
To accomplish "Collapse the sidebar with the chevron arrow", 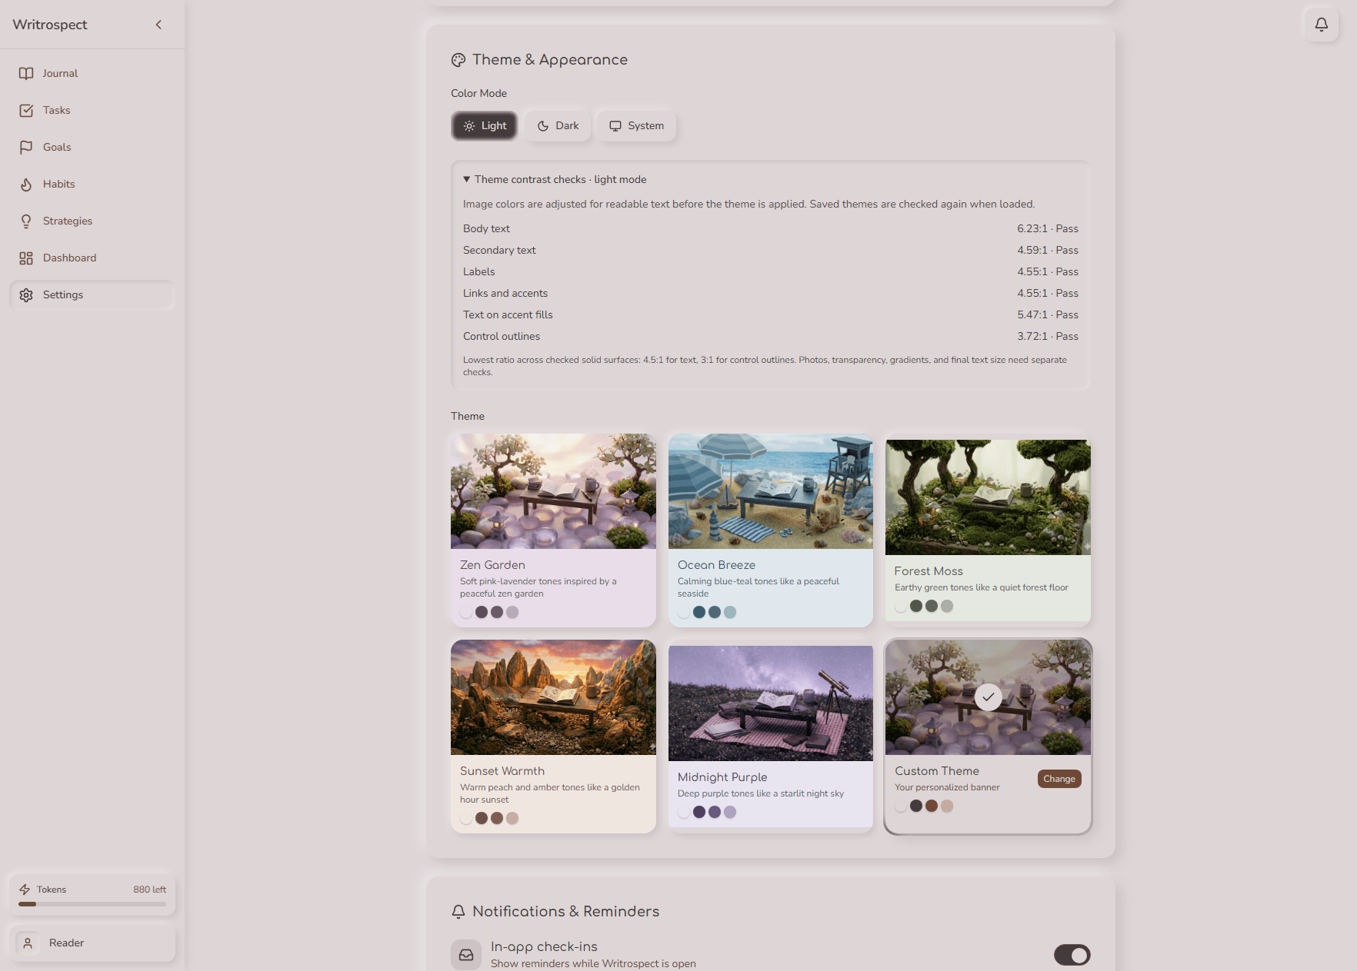I will (x=158, y=25).
